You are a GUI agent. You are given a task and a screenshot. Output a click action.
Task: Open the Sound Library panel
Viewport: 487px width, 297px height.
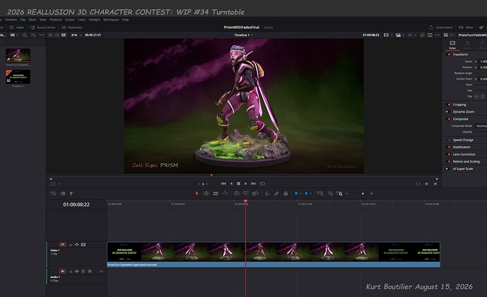(x=42, y=28)
